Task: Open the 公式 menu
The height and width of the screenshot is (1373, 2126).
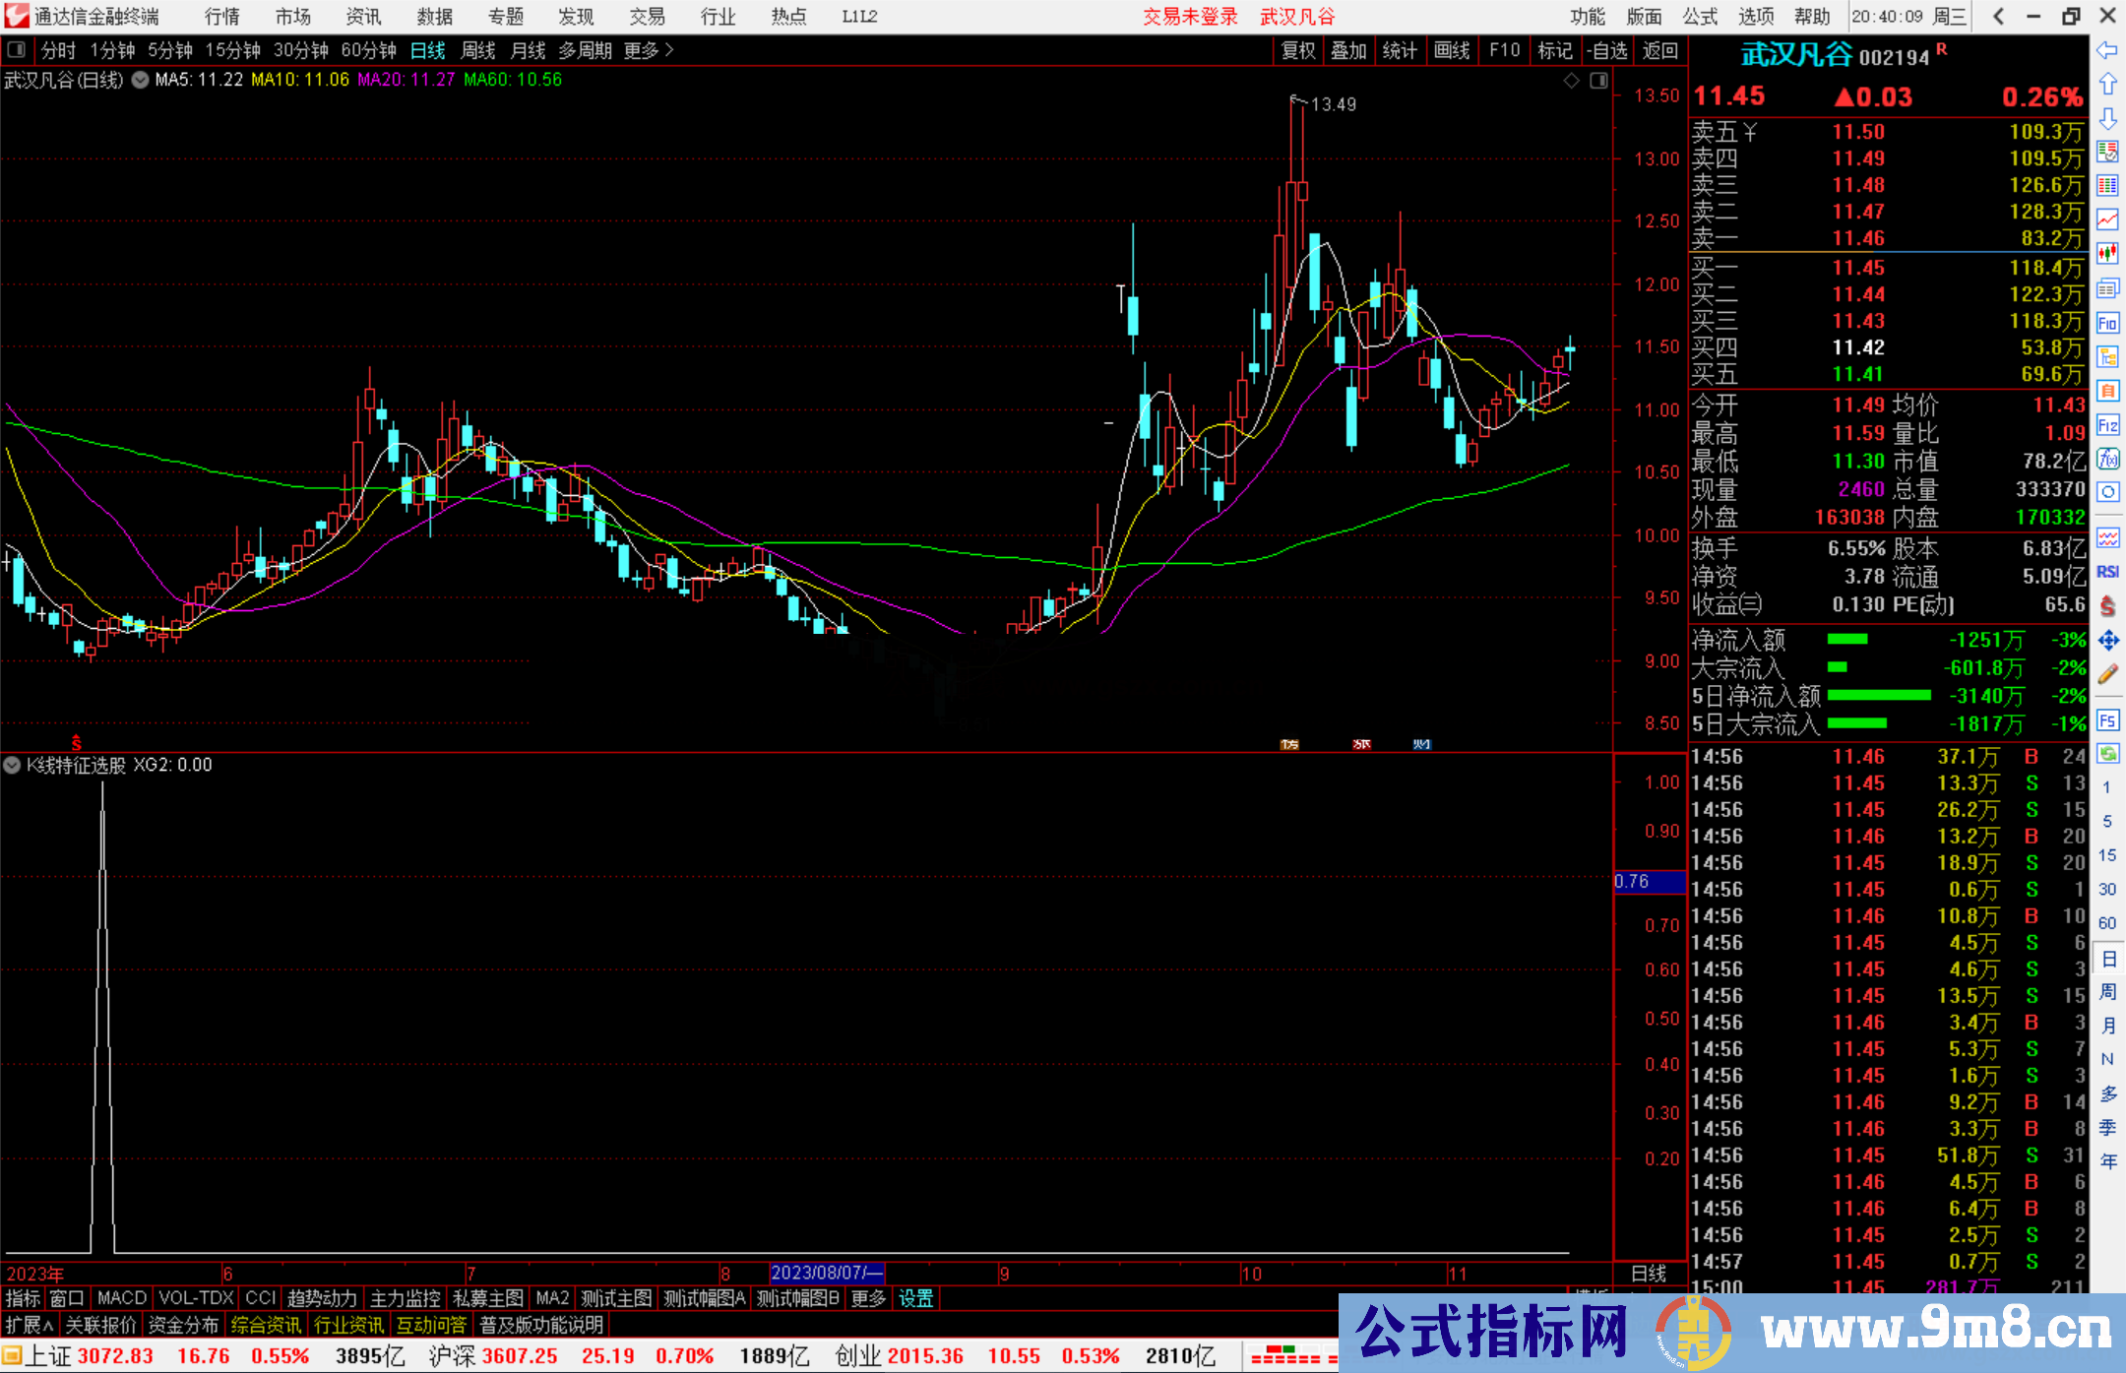Action: tap(1699, 17)
